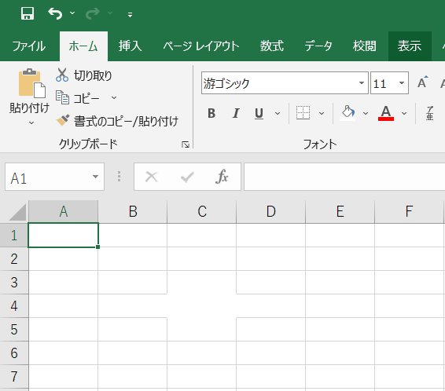Apply the red font color swatch

(x=386, y=113)
